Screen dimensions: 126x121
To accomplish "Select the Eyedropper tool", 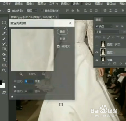I will 4,33.
